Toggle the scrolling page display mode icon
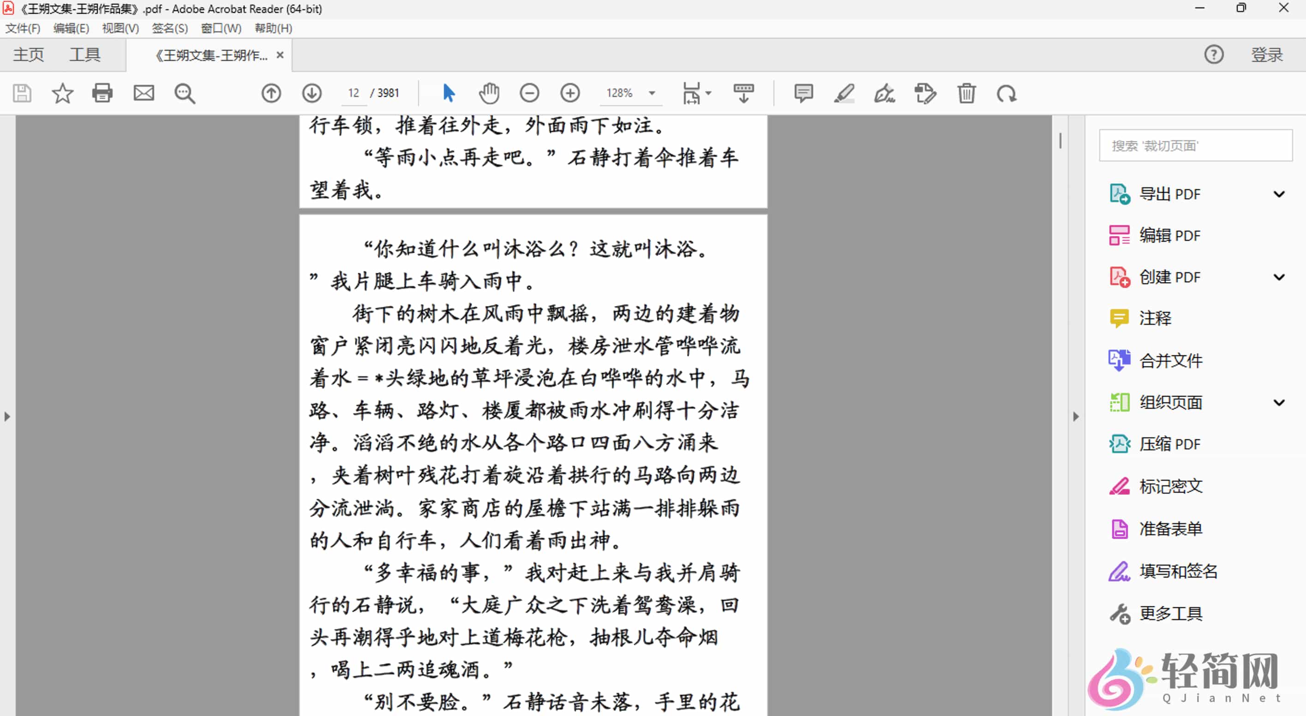Viewport: 1306px width, 716px height. tap(743, 93)
